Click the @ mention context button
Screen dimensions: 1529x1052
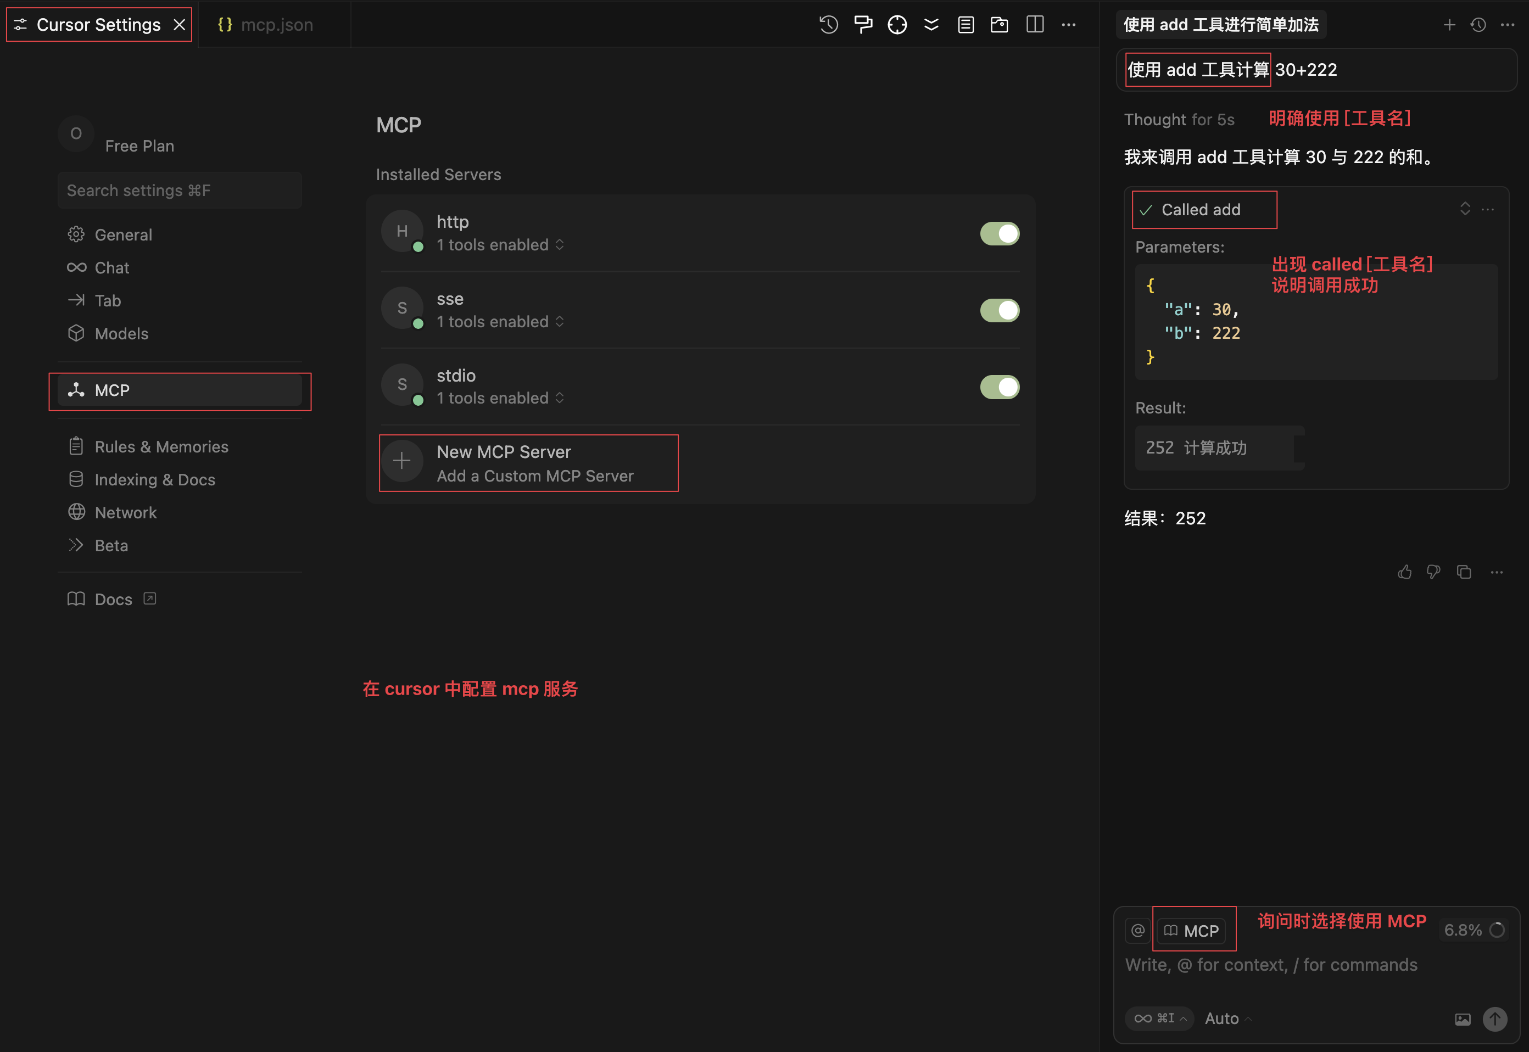(x=1138, y=930)
